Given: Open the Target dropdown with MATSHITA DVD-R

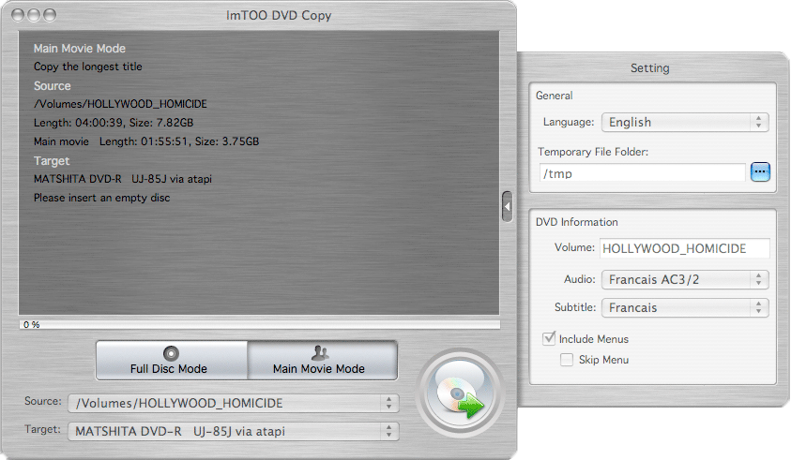Looking at the screenshot, I should point(234,431).
